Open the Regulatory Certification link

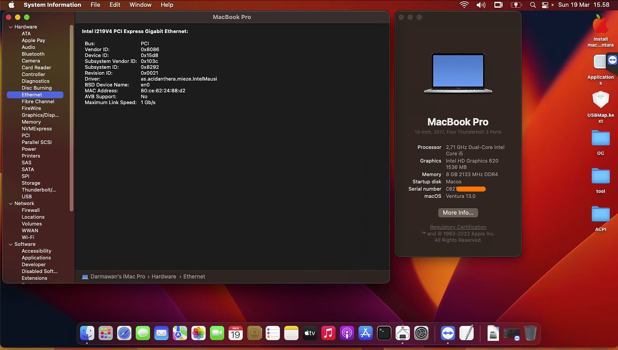[x=458, y=227]
